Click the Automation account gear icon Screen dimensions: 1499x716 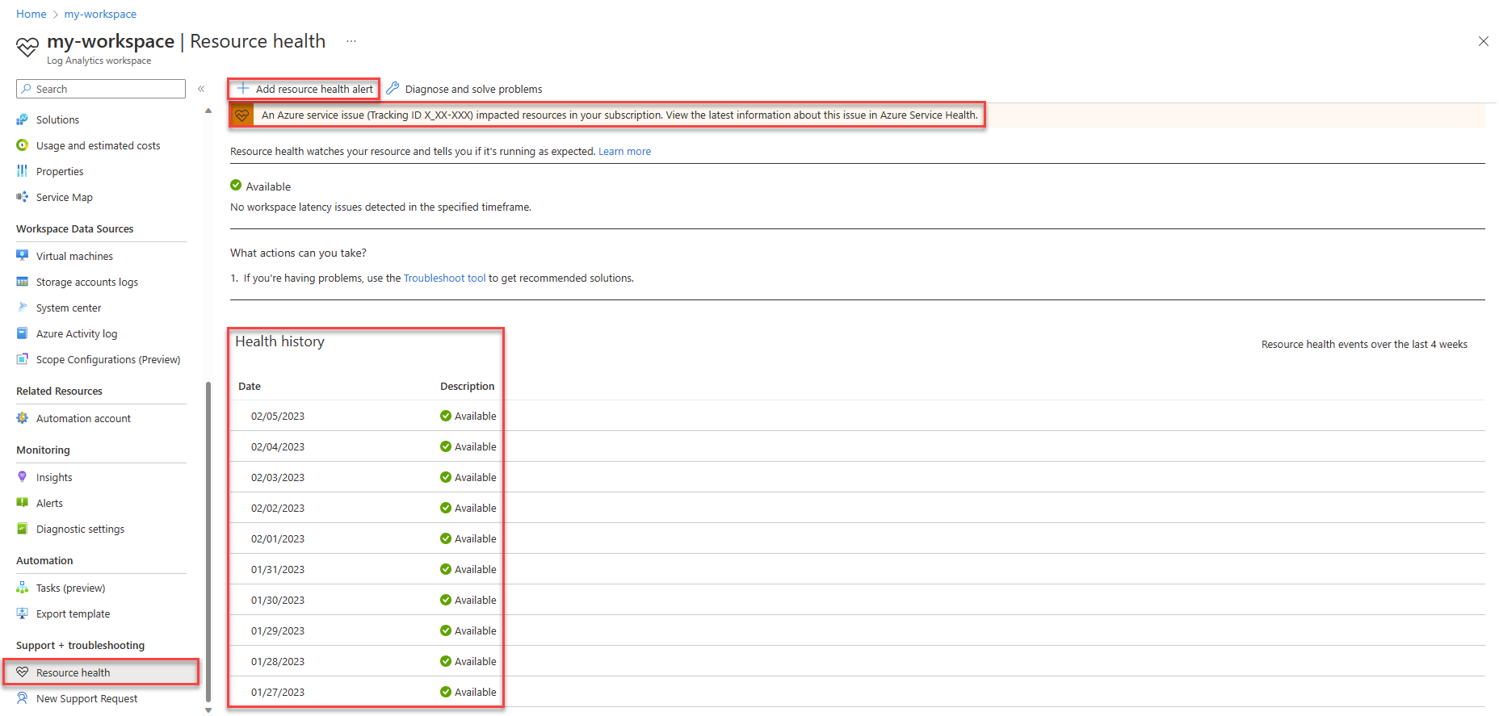pyautogui.click(x=23, y=418)
